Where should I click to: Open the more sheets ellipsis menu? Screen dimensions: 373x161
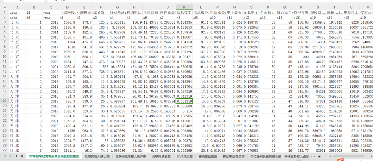pyautogui.click(x=313, y=156)
